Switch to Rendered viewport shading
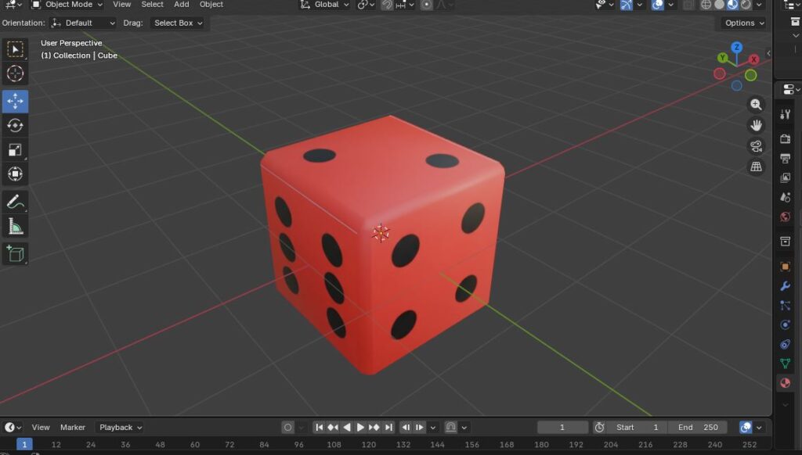Viewport: 802px width, 455px height. (x=746, y=5)
